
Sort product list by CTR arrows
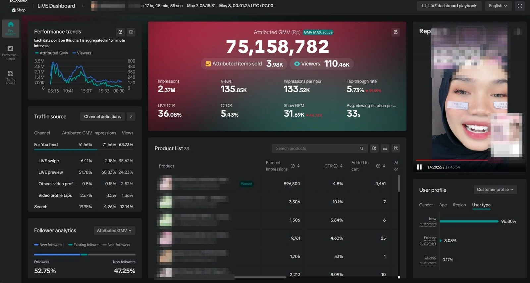[x=341, y=166]
